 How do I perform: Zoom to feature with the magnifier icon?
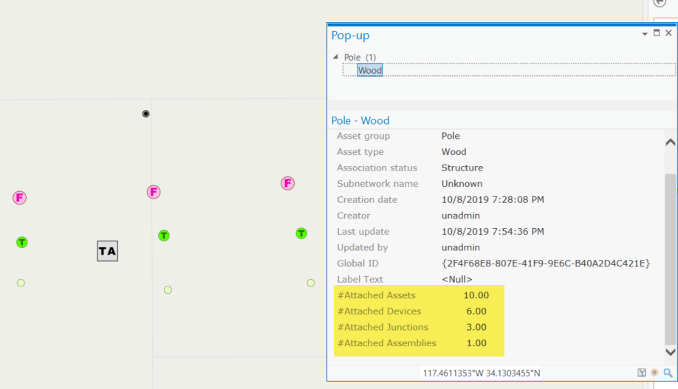(x=668, y=373)
